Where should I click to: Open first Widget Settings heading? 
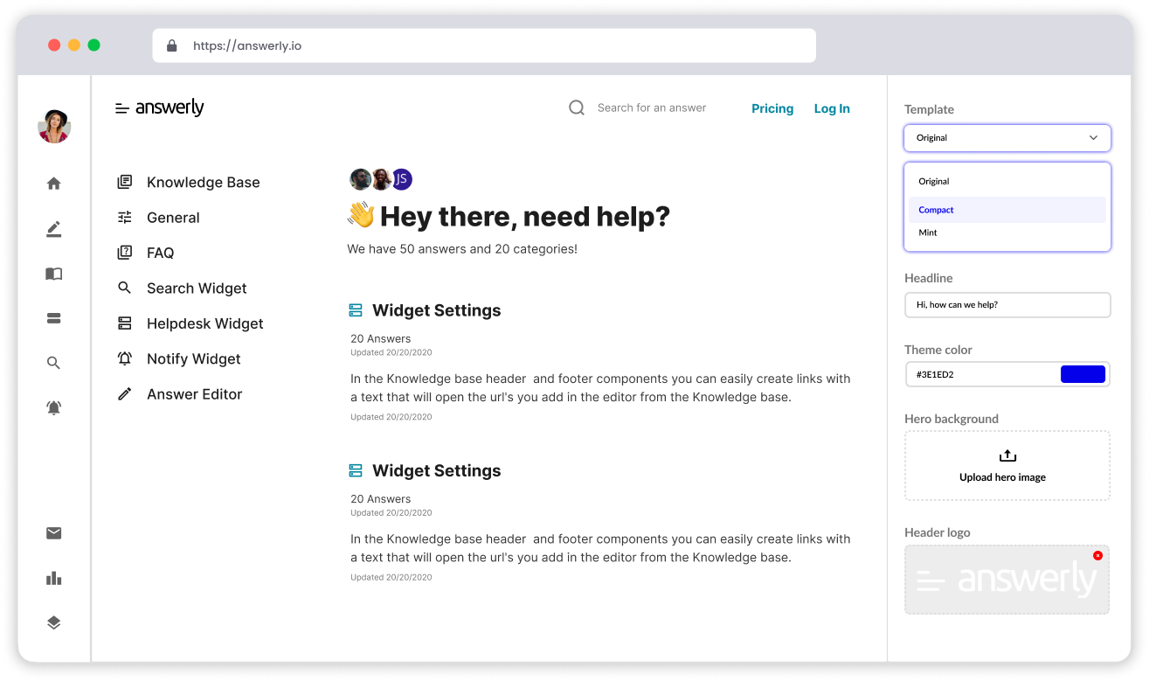[437, 310]
